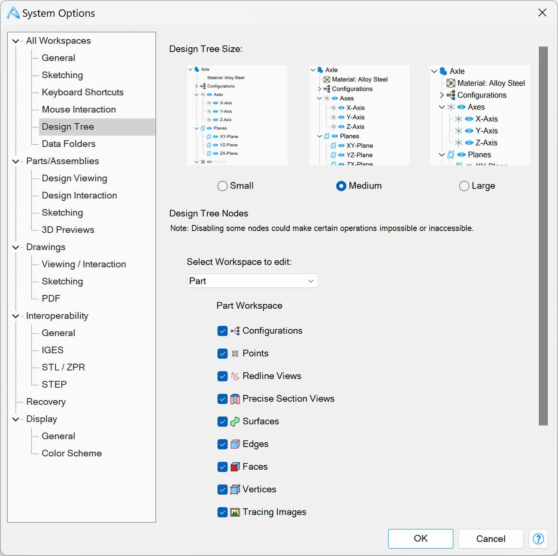Toggle the Surfaces checkbox
Viewport: 558px width, 556px height.
coord(222,422)
